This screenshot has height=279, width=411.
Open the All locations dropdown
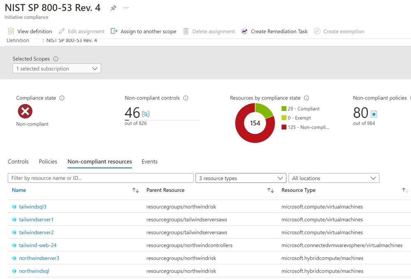[x=334, y=178]
